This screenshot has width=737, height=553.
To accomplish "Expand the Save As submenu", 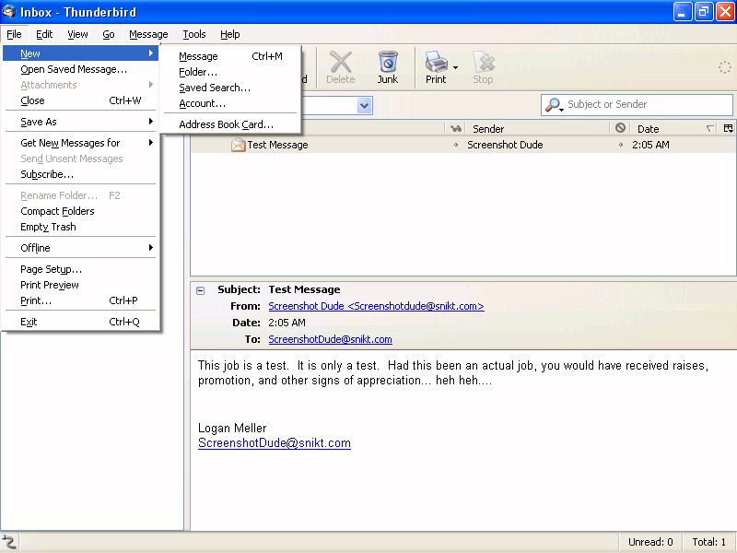I will click(81, 122).
